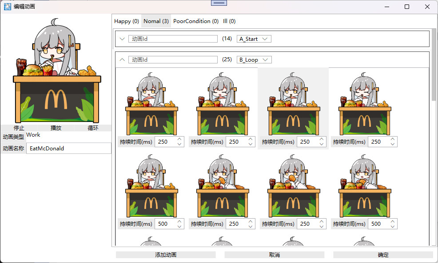
Task: Decrease the duration of the second B_Loop frame
Action: coord(251,144)
